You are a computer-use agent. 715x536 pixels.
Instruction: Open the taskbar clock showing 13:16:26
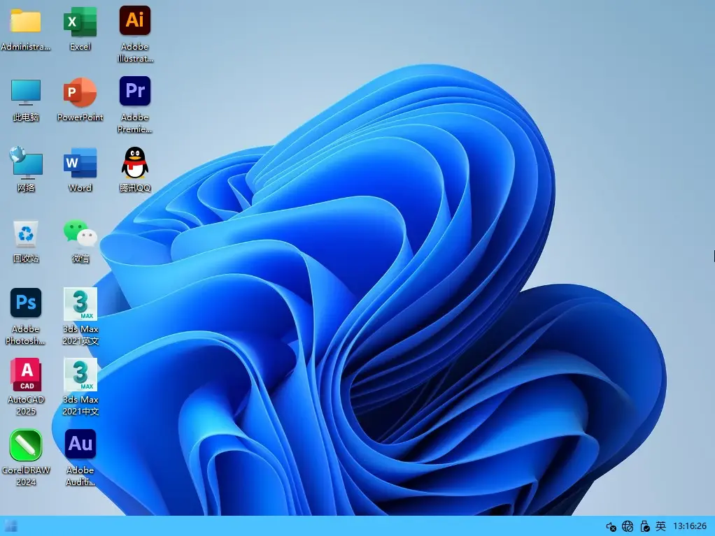tap(690, 526)
